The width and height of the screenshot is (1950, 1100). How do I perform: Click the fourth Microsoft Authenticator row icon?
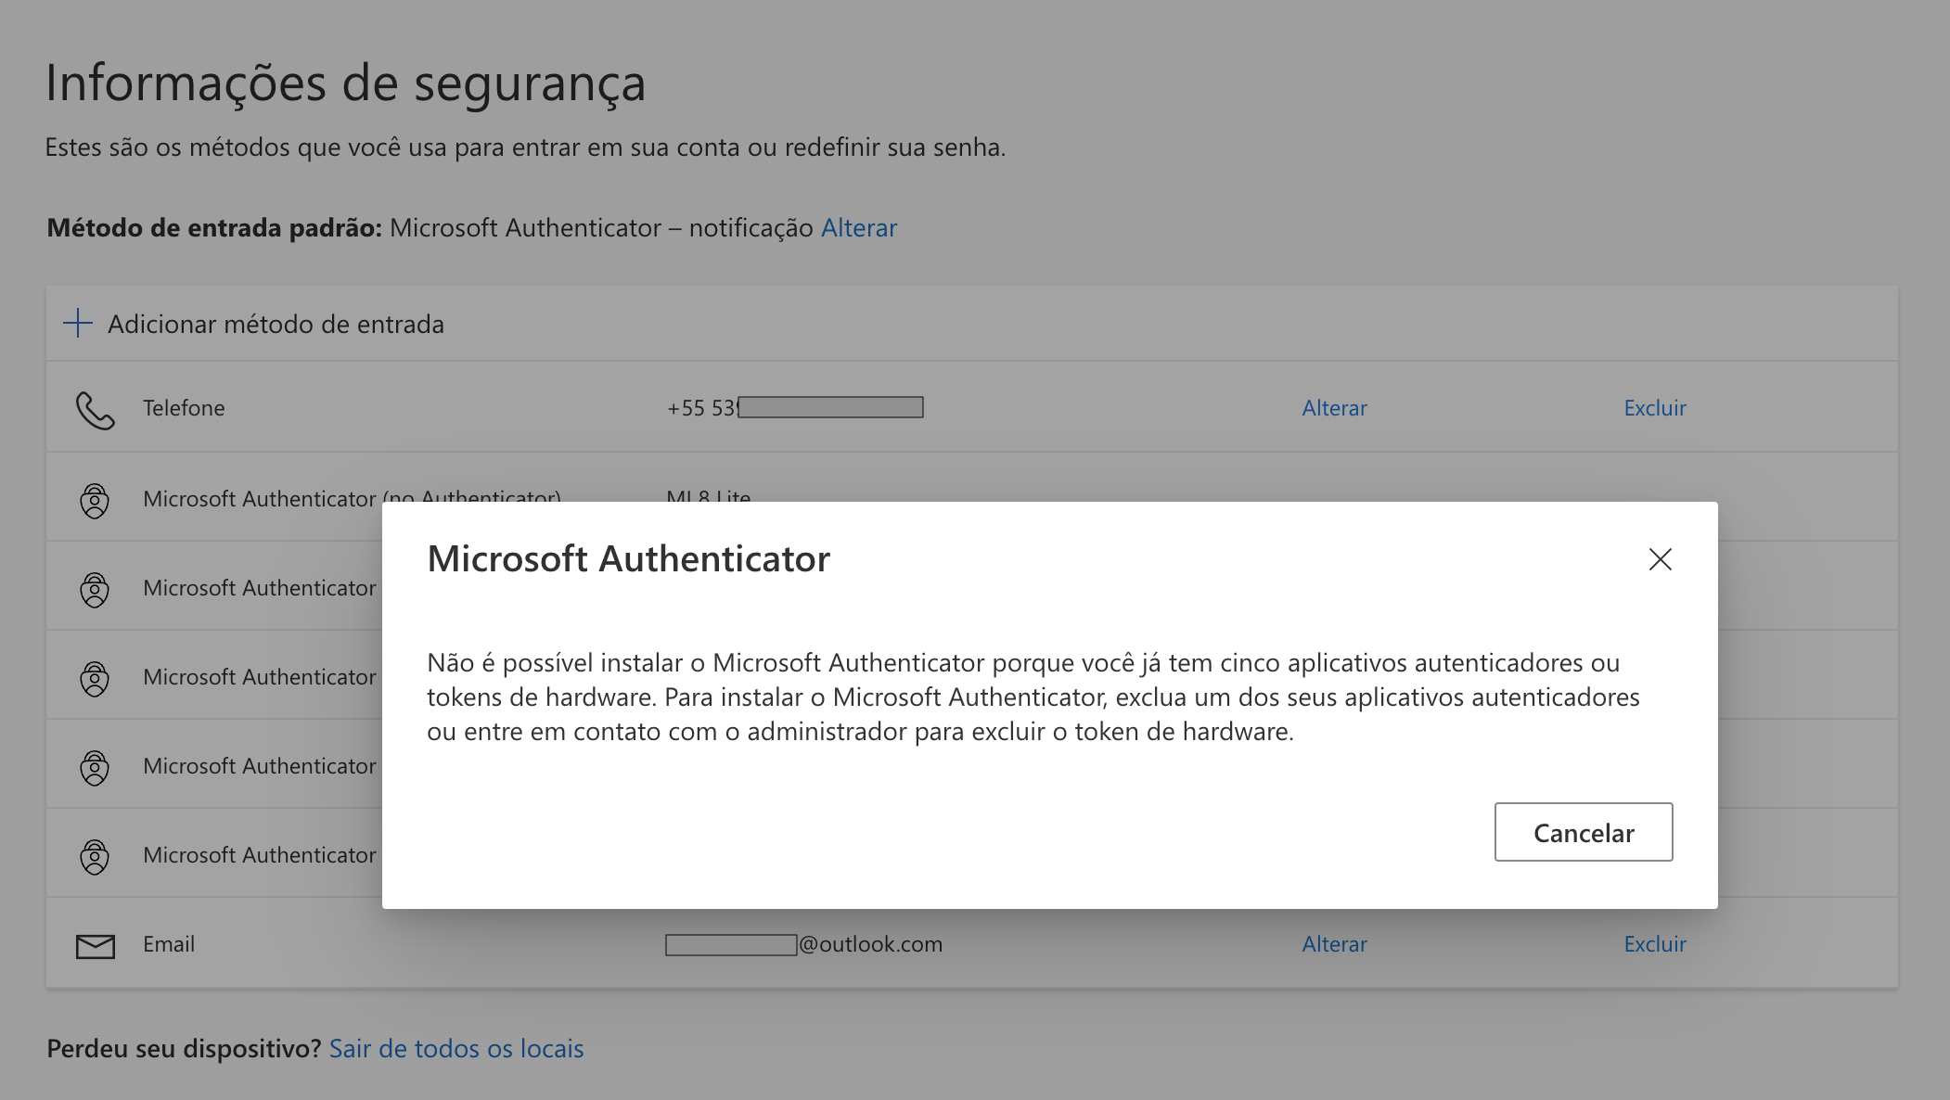click(x=95, y=768)
